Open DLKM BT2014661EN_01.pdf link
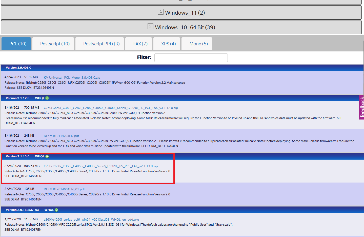The width and height of the screenshot is (364, 237). point(64,189)
